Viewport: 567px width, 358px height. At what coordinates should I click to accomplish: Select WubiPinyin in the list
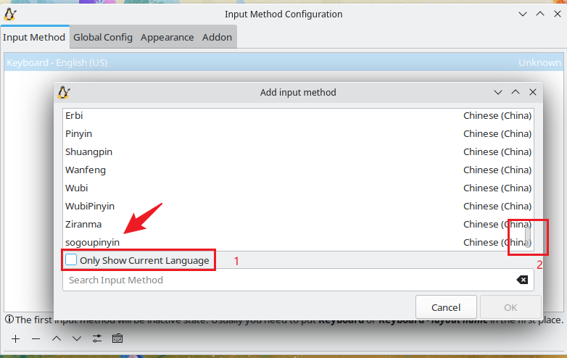(298, 206)
